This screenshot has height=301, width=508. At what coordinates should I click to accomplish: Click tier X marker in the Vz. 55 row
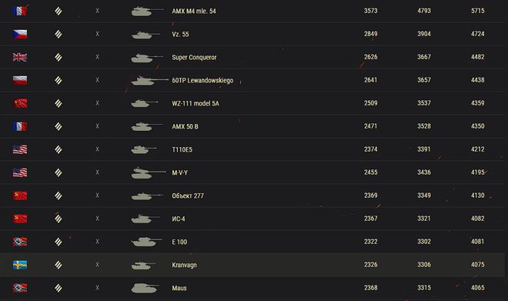pos(97,34)
